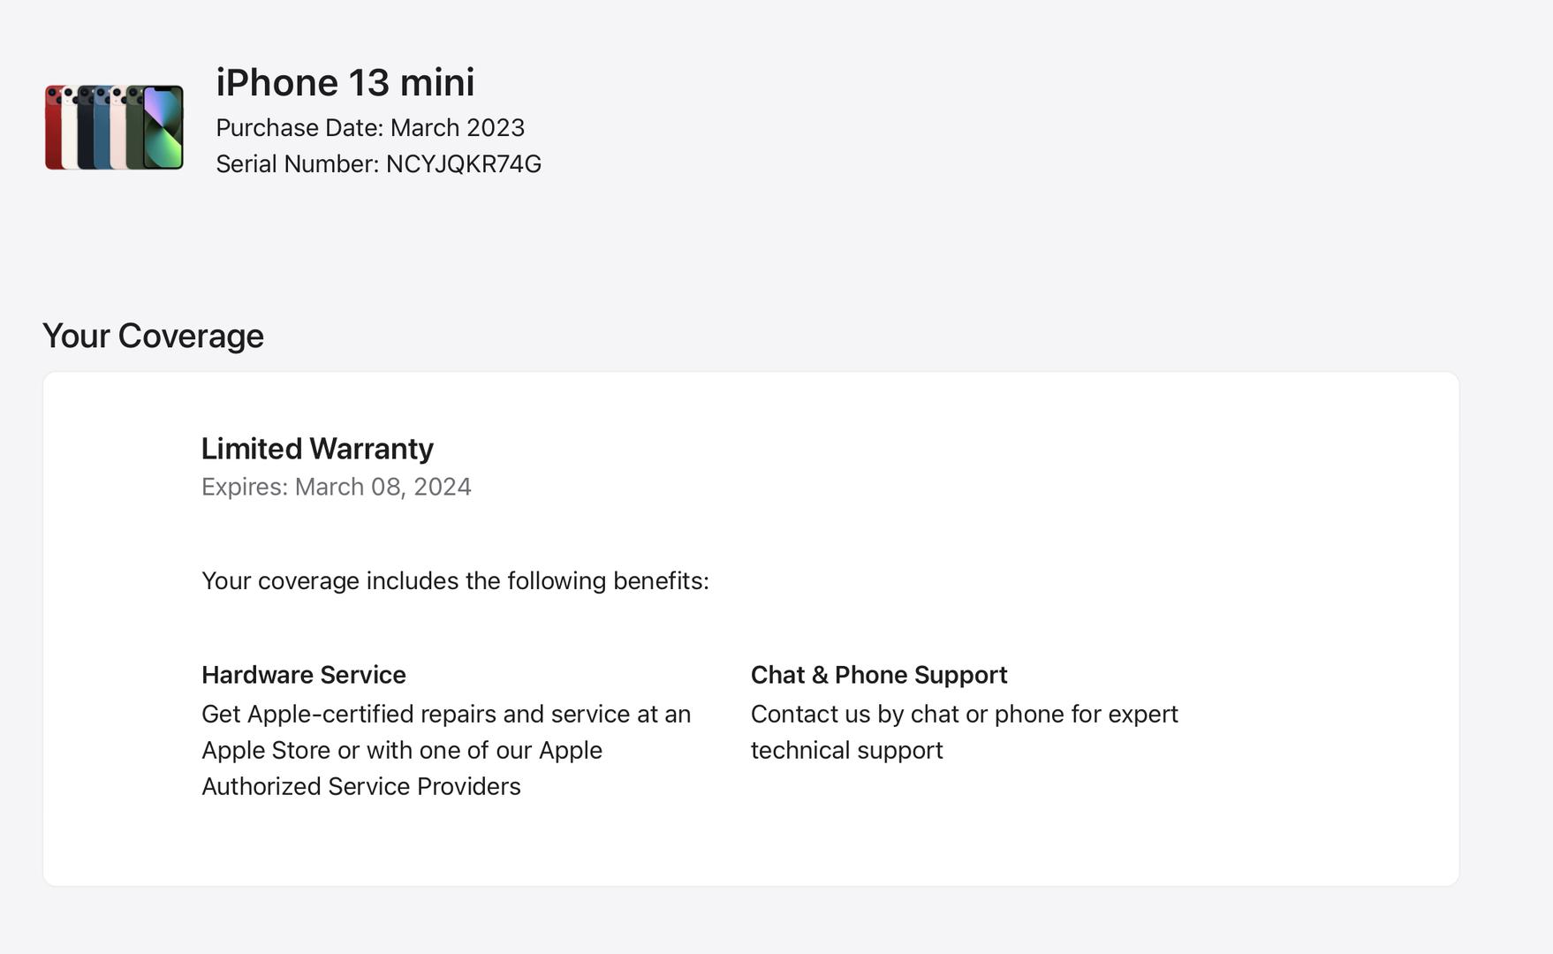Screen dimensions: 1553x954
Task: Click the Hardware Service heading
Action: (x=304, y=675)
